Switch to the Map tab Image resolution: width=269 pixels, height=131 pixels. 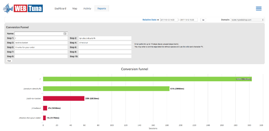tap(75, 8)
